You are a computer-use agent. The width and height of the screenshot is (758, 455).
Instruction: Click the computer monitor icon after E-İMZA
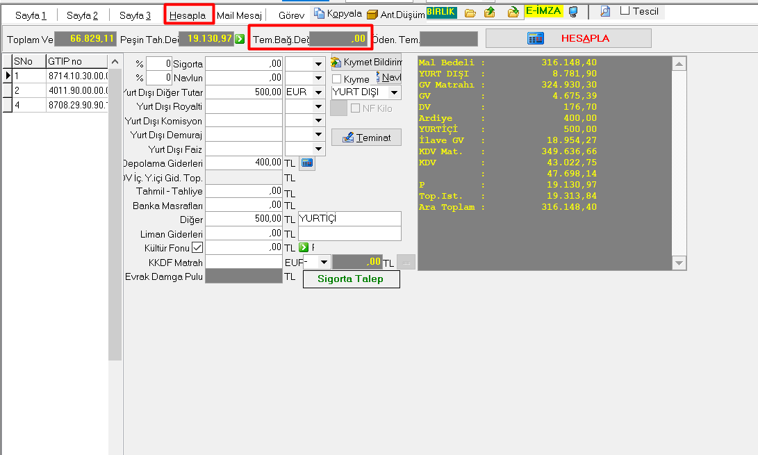573,12
